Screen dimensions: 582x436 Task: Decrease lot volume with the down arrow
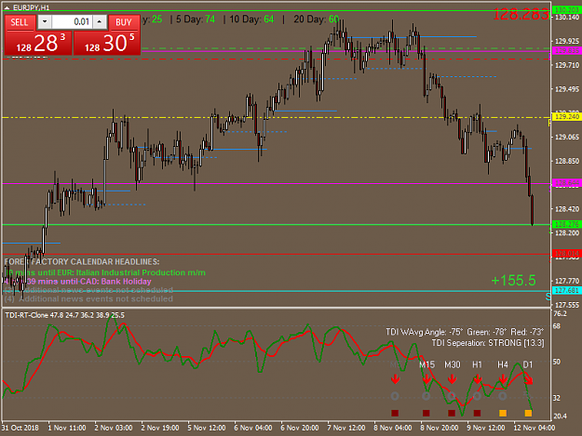click(x=45, y=22)
